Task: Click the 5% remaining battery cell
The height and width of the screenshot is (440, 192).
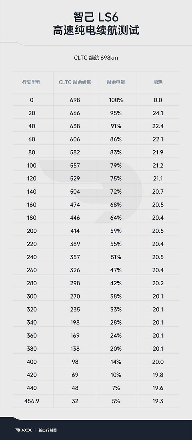Action: [116, 401]
